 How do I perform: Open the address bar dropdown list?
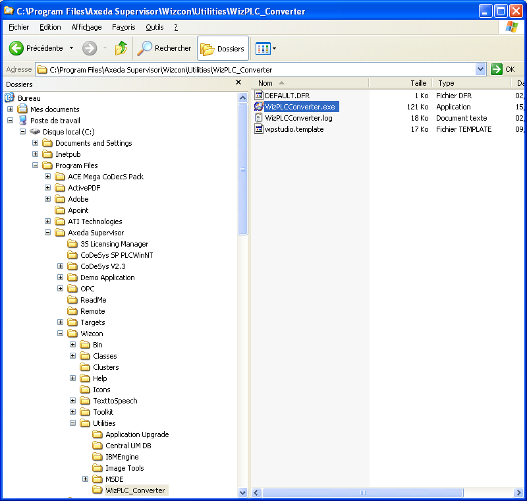click(481, 69)
